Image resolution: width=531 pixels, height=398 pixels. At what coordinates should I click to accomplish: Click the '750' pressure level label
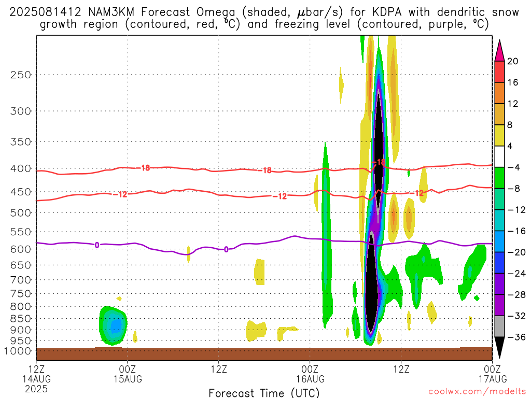[20, 294]
